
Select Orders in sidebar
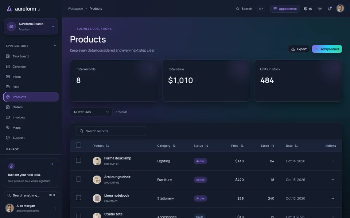click(31, 107)
